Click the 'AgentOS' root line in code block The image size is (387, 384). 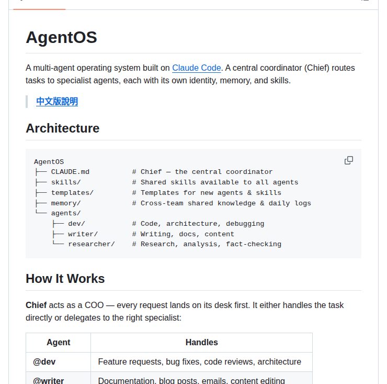pyautogui.click(x=49, y=162)
